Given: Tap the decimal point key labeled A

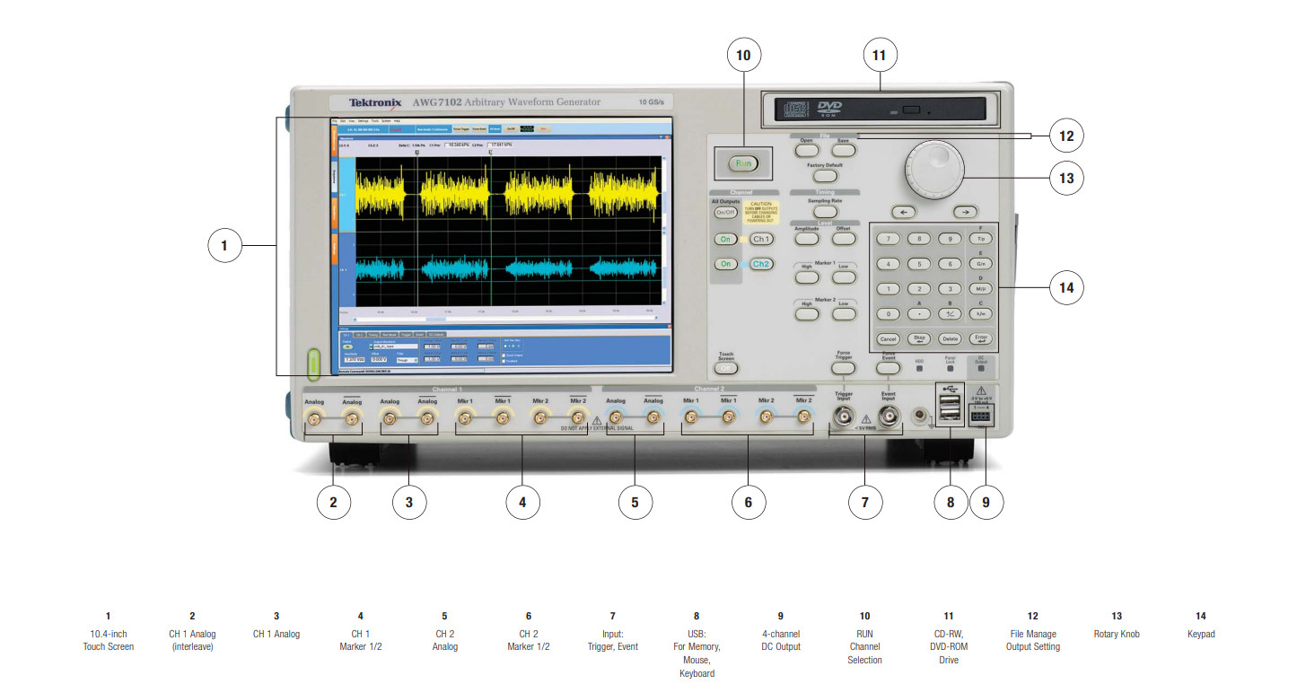Looking at the screenshot, I should pos(919,314).
